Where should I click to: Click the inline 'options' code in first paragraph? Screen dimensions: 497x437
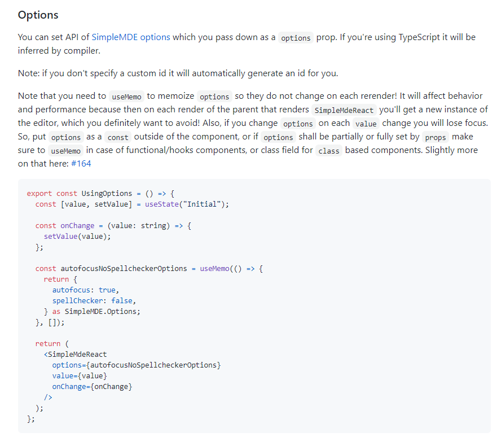[x=296, y=38]
